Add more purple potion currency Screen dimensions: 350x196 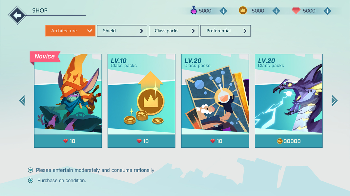pos(223,11)
